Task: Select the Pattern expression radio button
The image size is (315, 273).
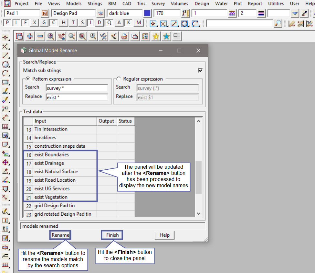Action: tap(28, 79)
